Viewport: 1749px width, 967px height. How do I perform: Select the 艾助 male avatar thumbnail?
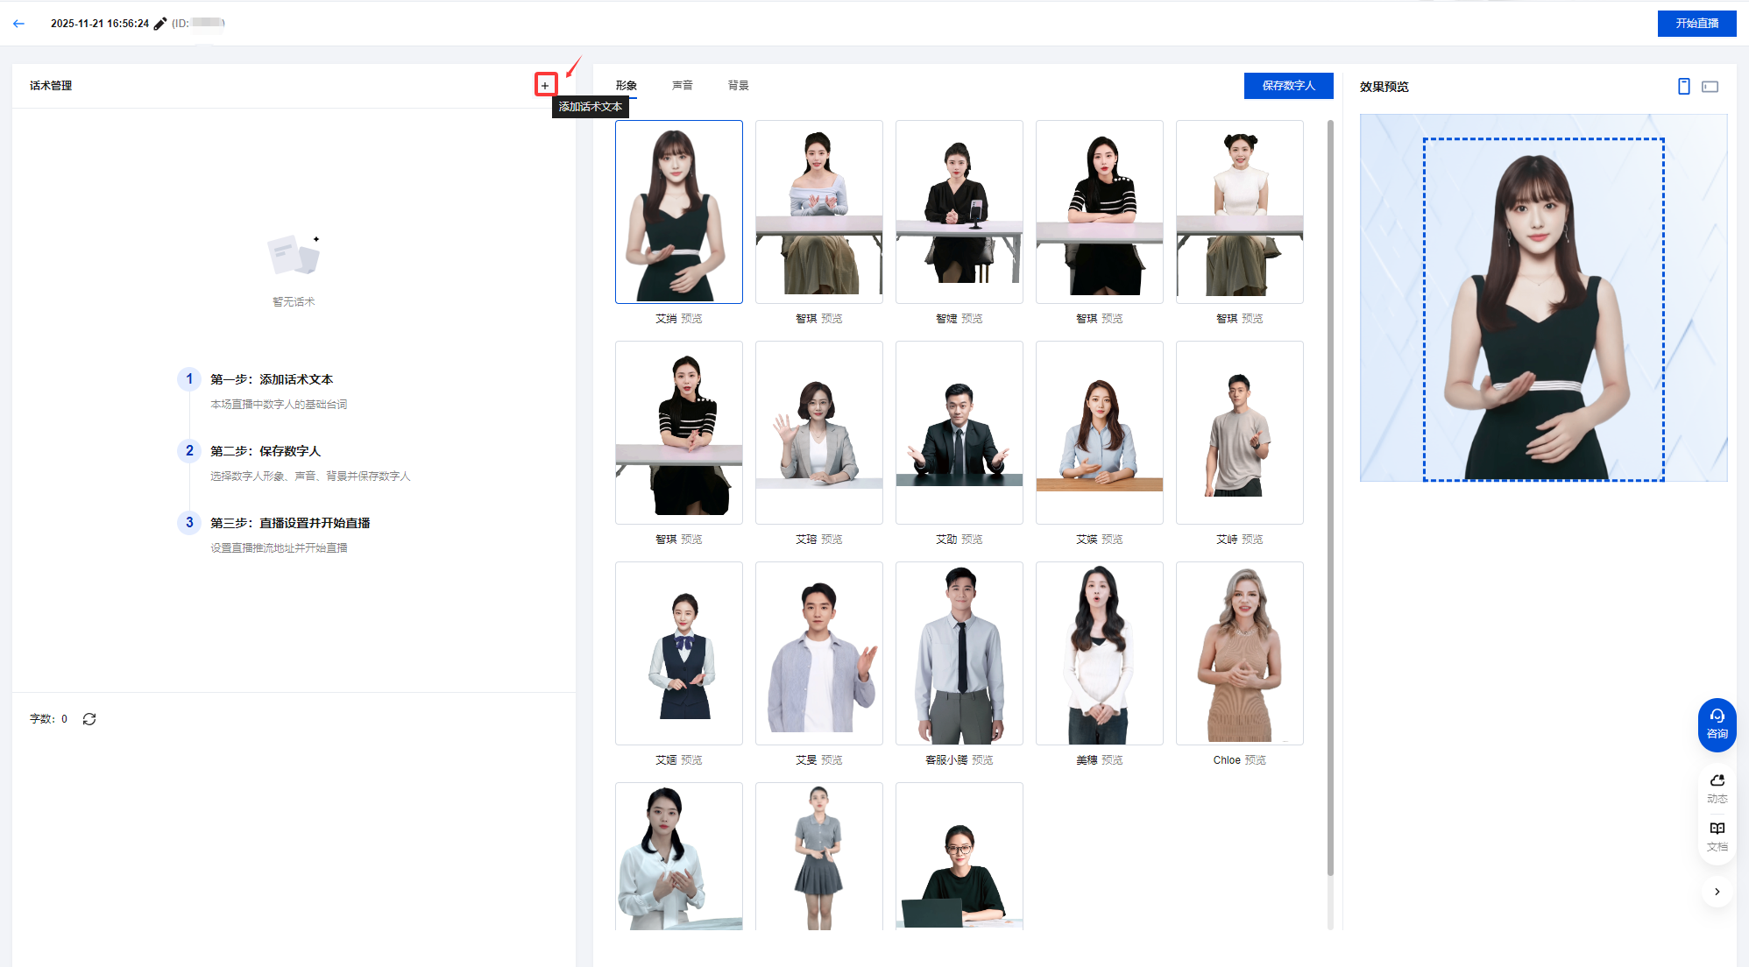coord(959,433)
